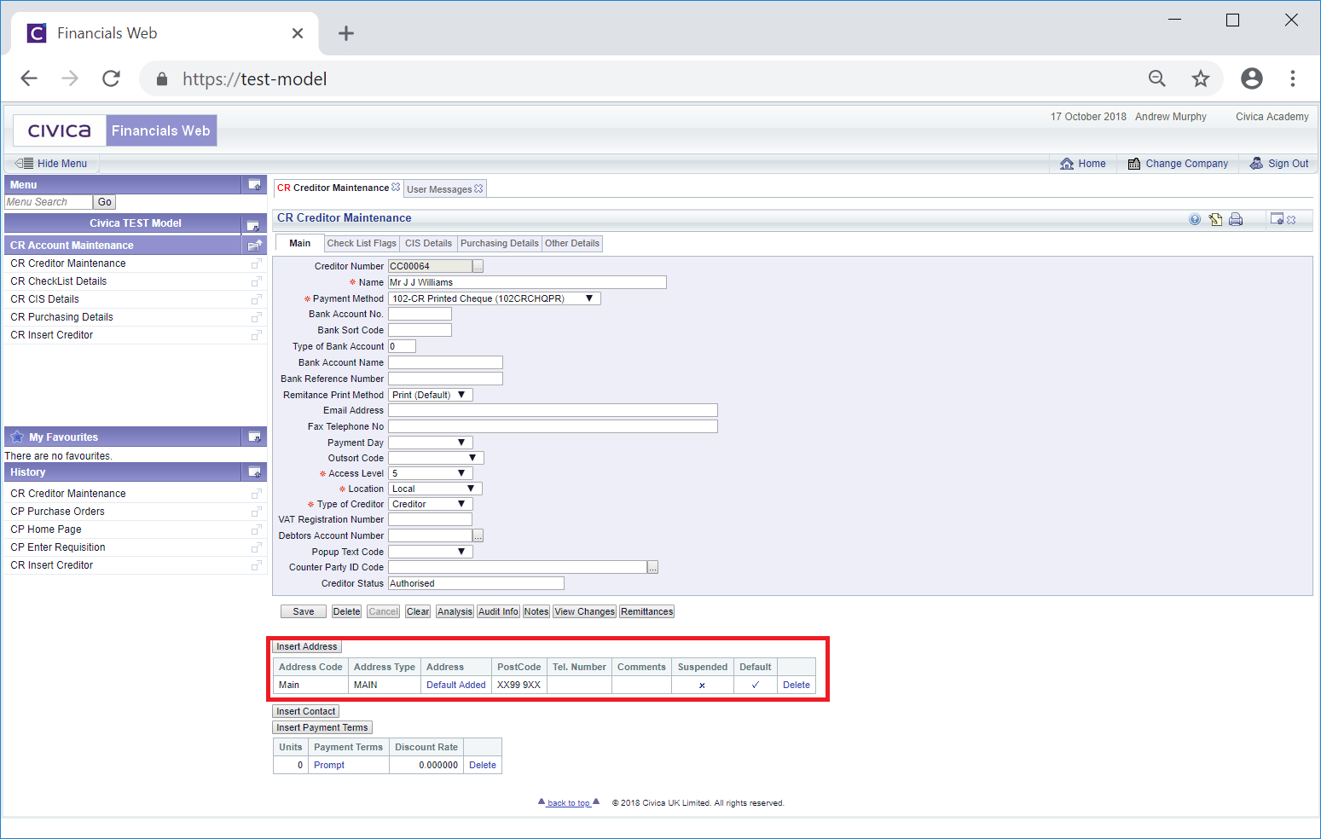This screenshot has width=1321, height=839.
Task: Click Counter Party ID Code lookup button
Action: 652,568
